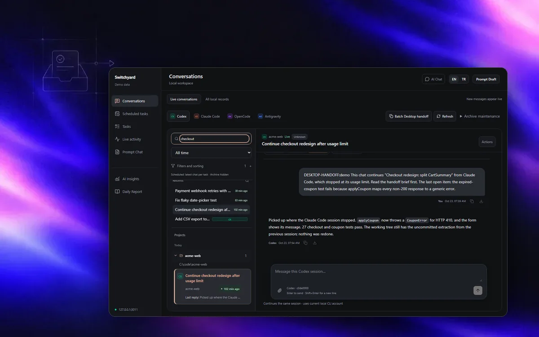Open AI Insights chart icon
The width and height of the screenshot is (539, 337).
(117, 179)
